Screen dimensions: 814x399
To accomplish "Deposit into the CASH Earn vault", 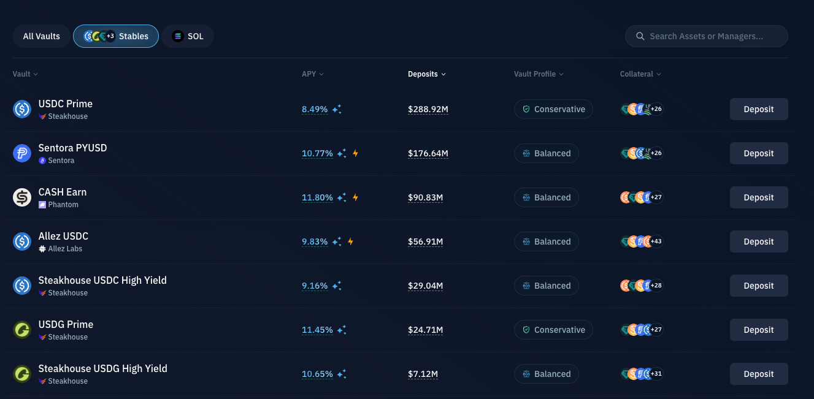I will click(759, 197).
